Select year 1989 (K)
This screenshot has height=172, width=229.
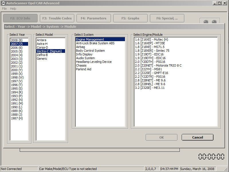pos(19,111)
